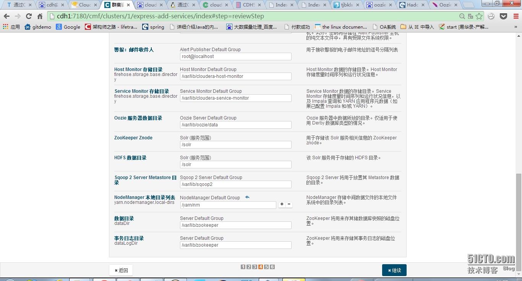The width and height of the screenshot is (522, 281).
Task: Go to wizard step 3
Action: click(255, 267)
